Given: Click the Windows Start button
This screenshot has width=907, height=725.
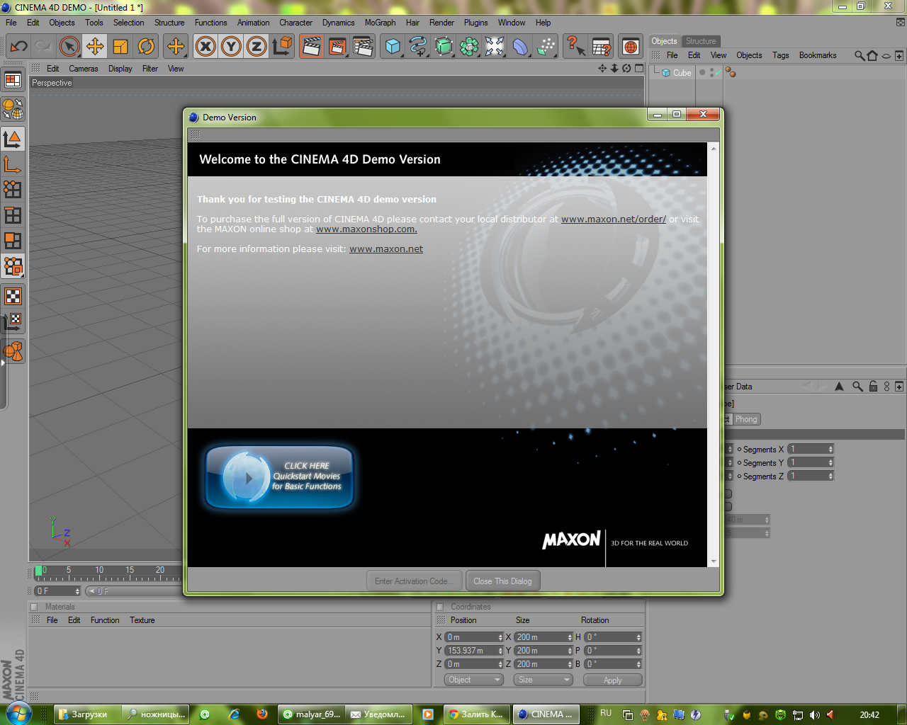Looking at the screenshot, I should click(18, 714).
